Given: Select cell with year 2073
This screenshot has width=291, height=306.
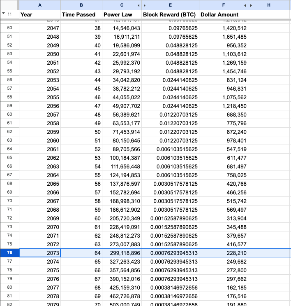Looking at the screenshot, I should [40, 253].
